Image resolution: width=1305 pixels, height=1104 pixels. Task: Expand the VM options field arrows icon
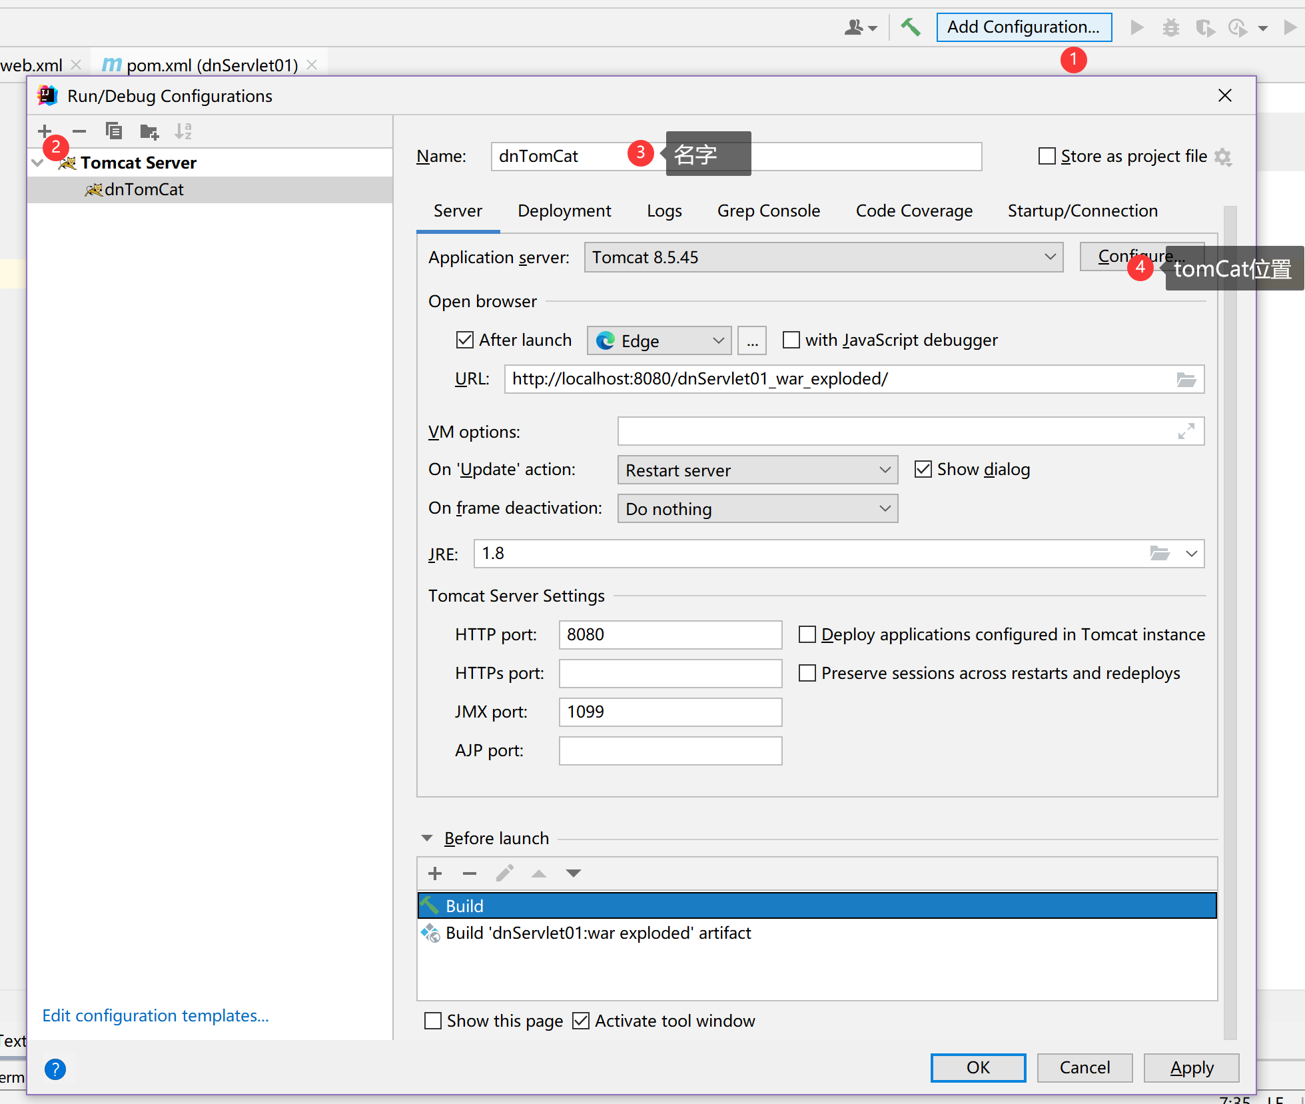click(x=1186, y=432)
